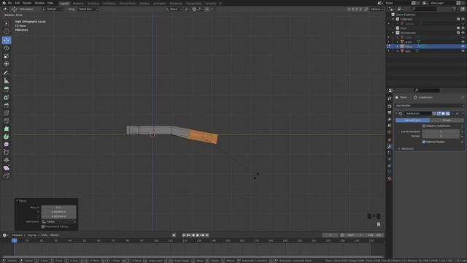Expand the grass object in outliner
The height and width of the screenshot is (263, 467).
[x=398, y=42]
